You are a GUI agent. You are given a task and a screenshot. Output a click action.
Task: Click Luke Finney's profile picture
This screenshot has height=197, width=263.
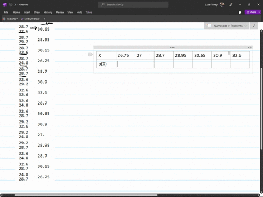(x=222, y=4)
